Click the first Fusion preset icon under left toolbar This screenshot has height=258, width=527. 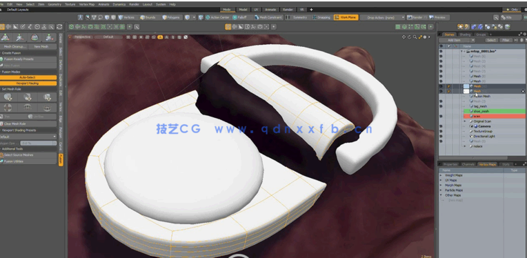6,37
